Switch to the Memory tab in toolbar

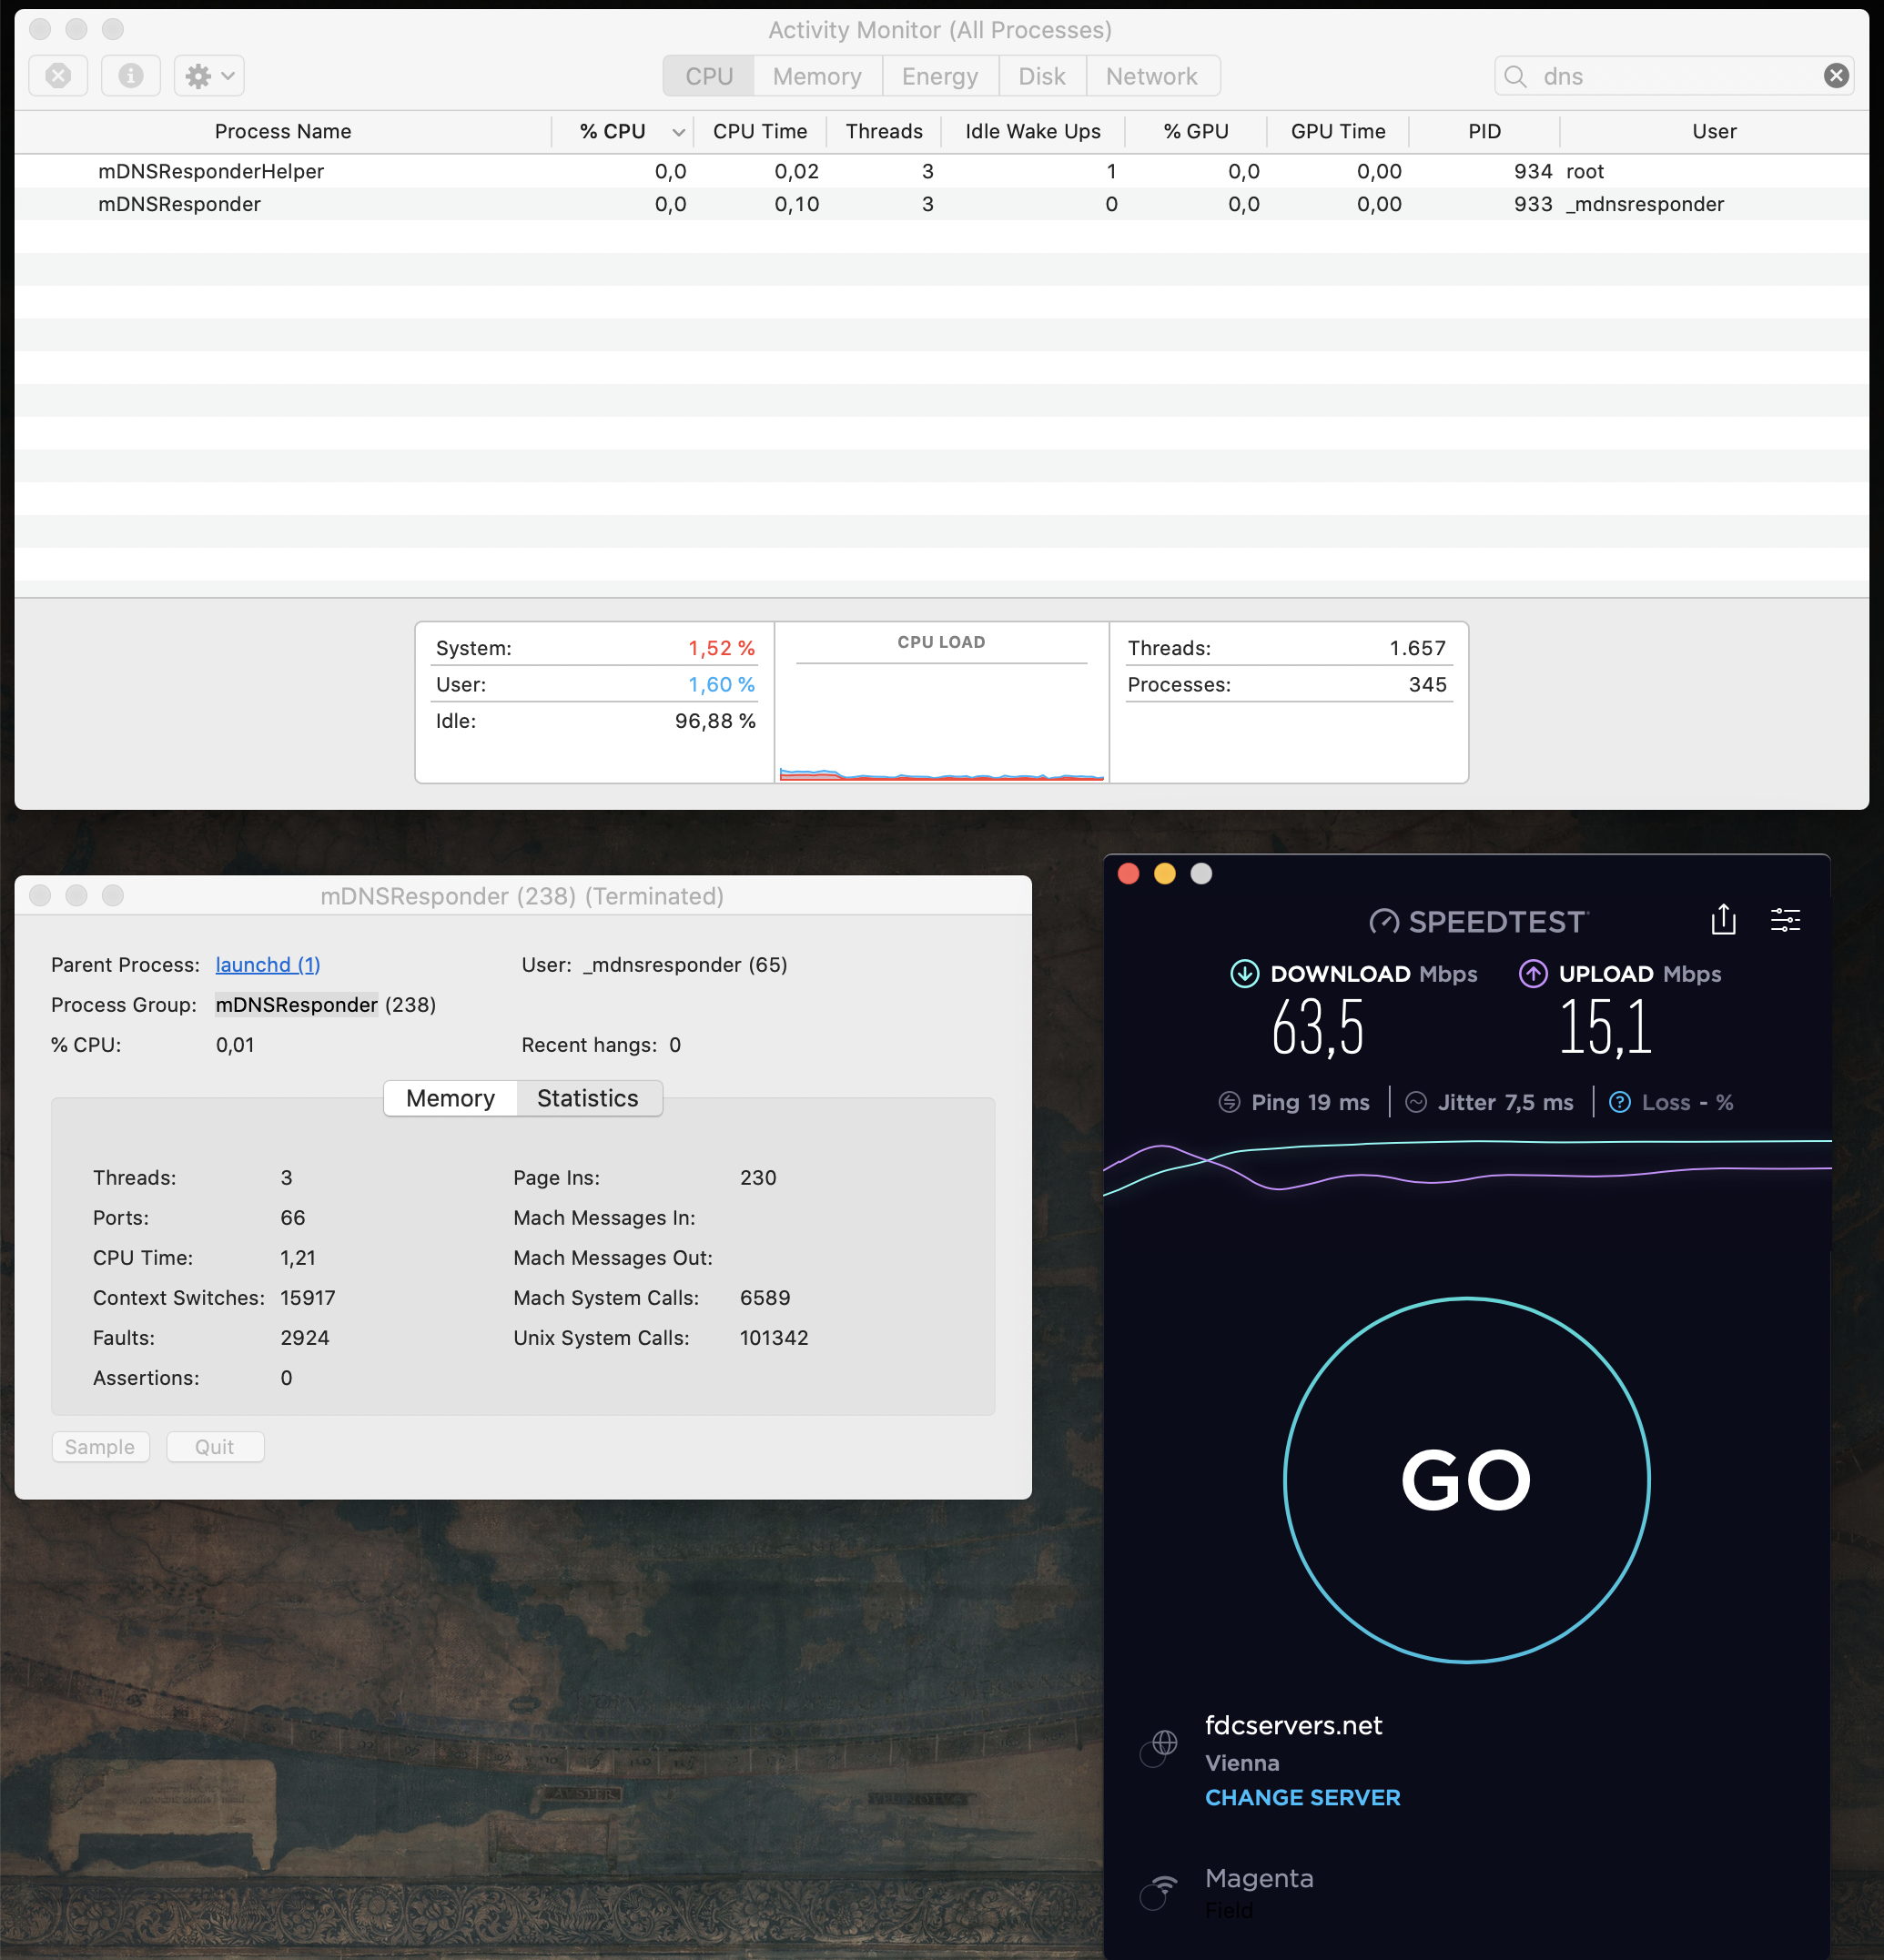coord(816,76)
